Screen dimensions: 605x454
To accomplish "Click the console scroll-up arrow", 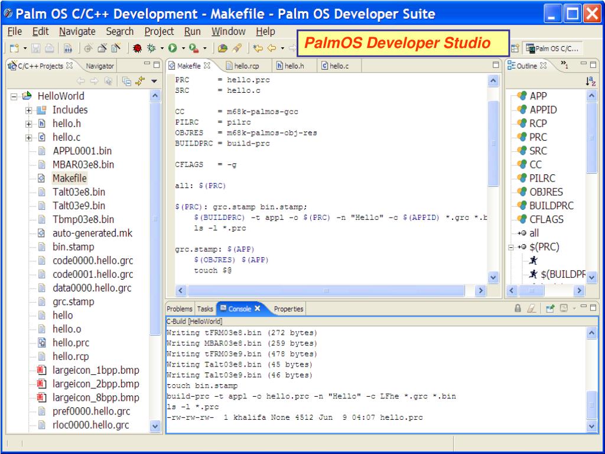I will (592, 332).
